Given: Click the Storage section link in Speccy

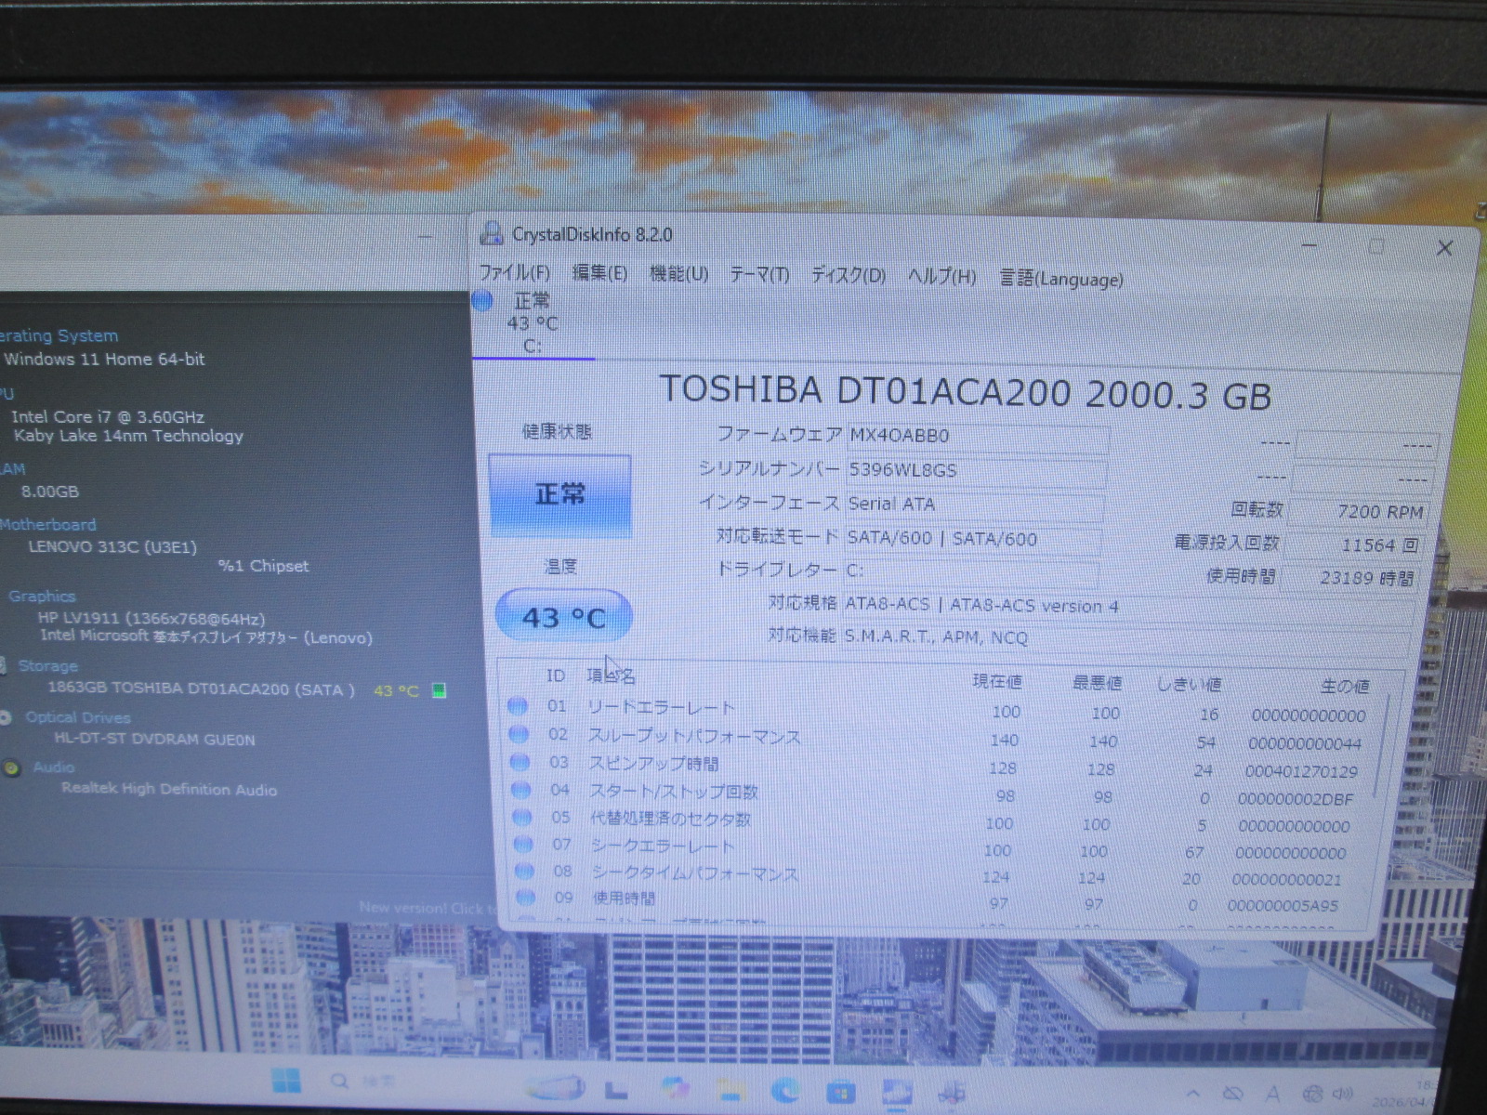Looking at the screenshot, I should point(47,666).
